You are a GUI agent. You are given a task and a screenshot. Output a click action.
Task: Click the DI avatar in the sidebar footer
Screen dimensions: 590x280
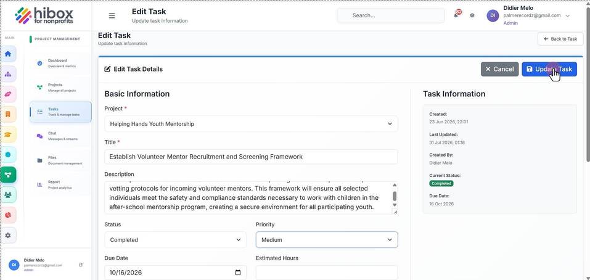coord(14,265)
